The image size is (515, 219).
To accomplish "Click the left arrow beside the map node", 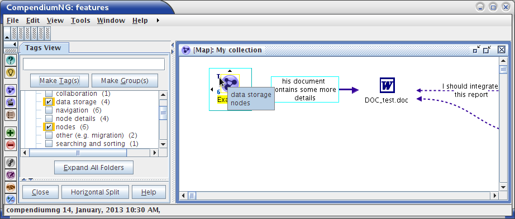I will pyautogui.click(x=212, y=90).
